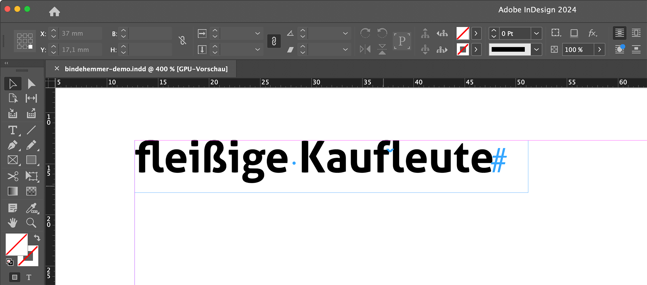Rotate 90° counterclockwise
Screen dimensions: 647x285
[382, 33]
